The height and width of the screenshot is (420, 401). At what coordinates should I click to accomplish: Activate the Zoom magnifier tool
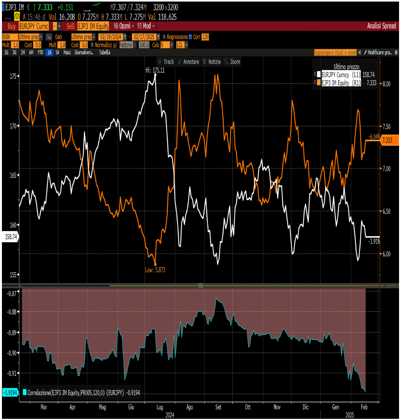pyautogui.click(x=232, y=62)
